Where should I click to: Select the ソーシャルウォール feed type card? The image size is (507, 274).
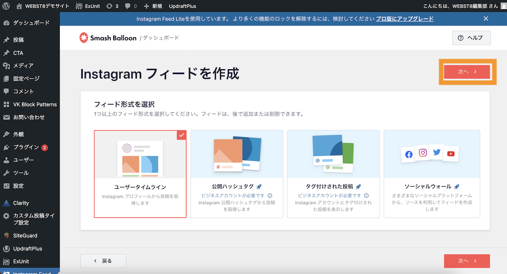pos(431,174)
